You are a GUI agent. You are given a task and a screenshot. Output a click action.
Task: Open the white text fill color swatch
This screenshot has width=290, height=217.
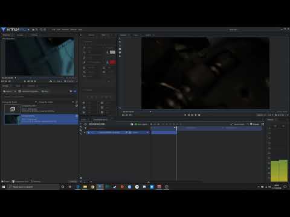click(x=112, y=52)
